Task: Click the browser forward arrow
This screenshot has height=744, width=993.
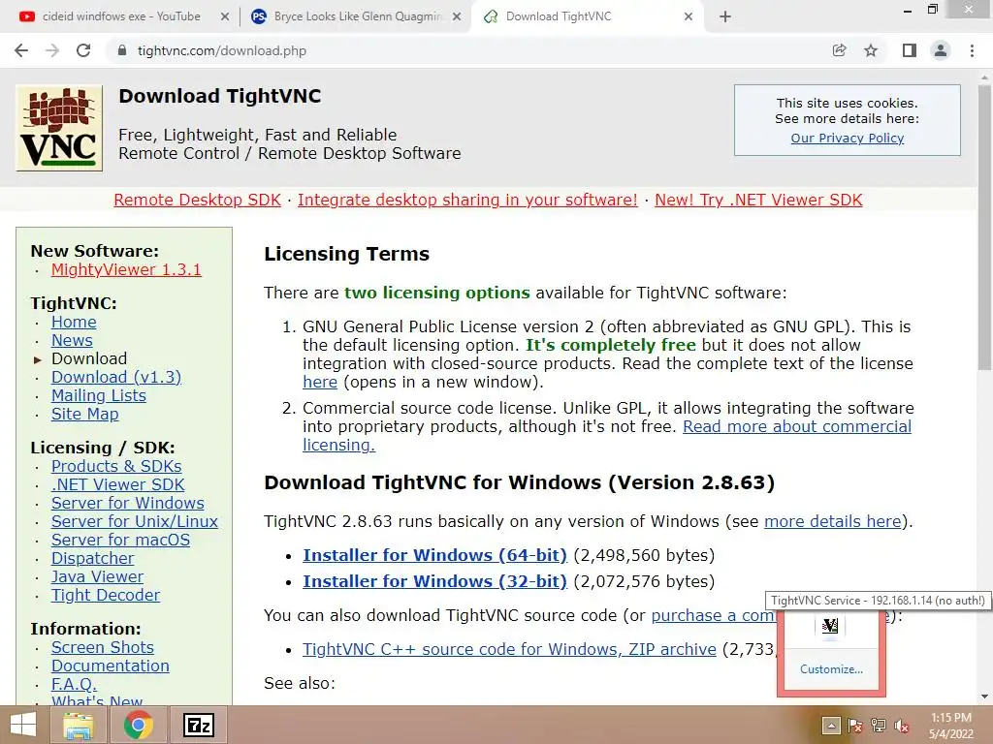Action: point(52,50)
